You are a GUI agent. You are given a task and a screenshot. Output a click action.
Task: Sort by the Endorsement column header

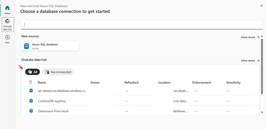pyautogui.click(x=202, y=83)
